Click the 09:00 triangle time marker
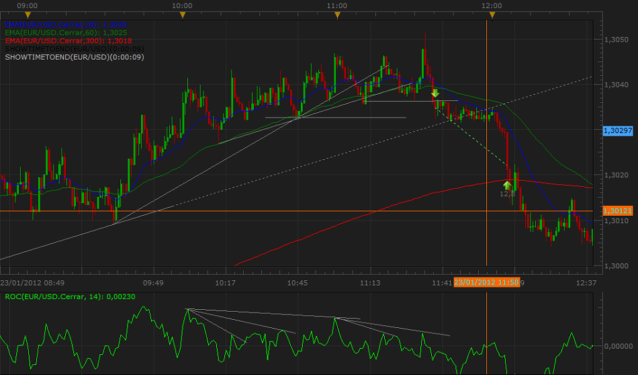The width and height of the screenshot is (638, 375). [28, 15]
